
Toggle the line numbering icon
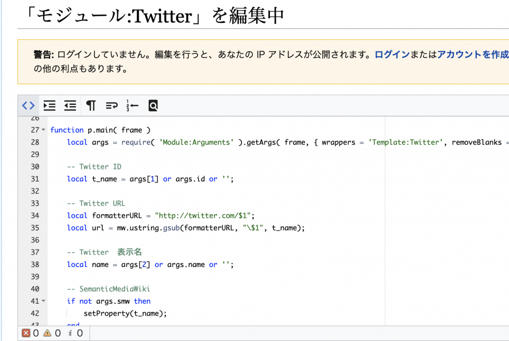point(132,105)
